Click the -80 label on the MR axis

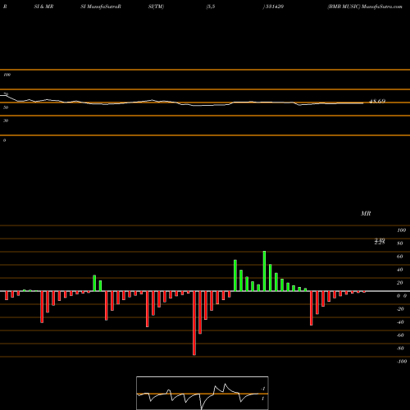tap(400, 348)
